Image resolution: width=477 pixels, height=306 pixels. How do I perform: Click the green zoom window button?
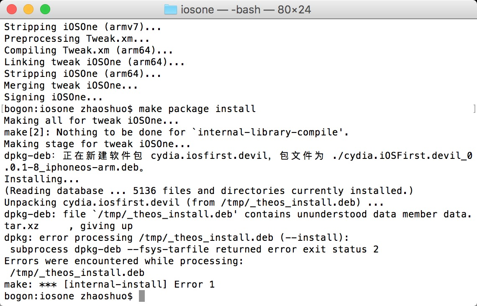[45, 10]
